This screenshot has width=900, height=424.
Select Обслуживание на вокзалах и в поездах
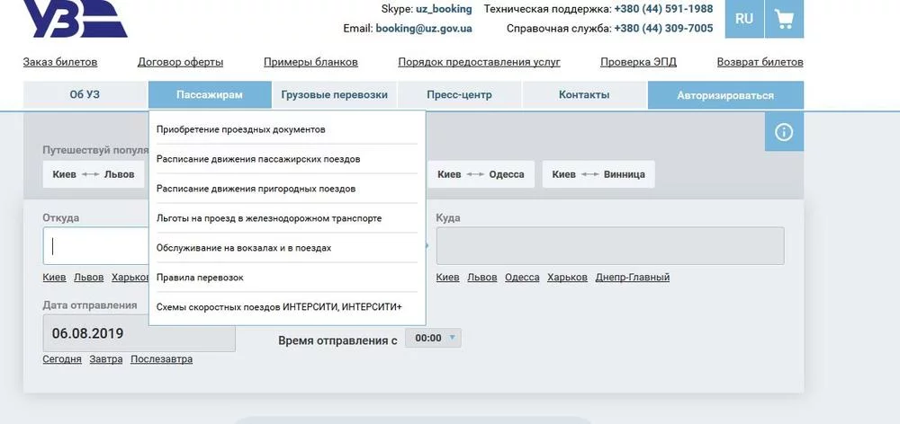click(287, 248)
